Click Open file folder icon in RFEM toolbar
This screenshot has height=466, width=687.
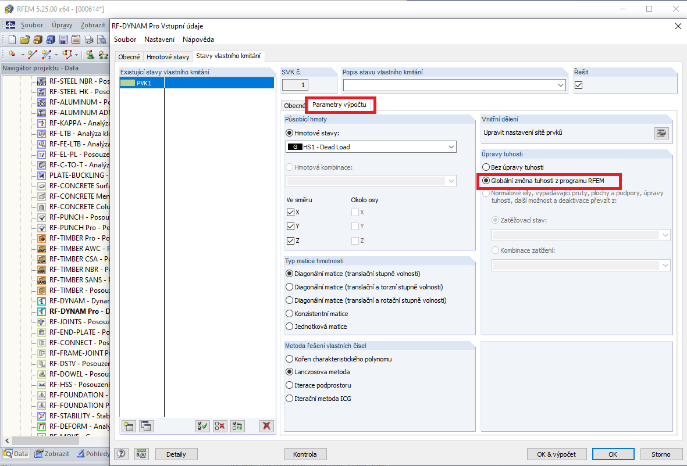click(25, 40)
